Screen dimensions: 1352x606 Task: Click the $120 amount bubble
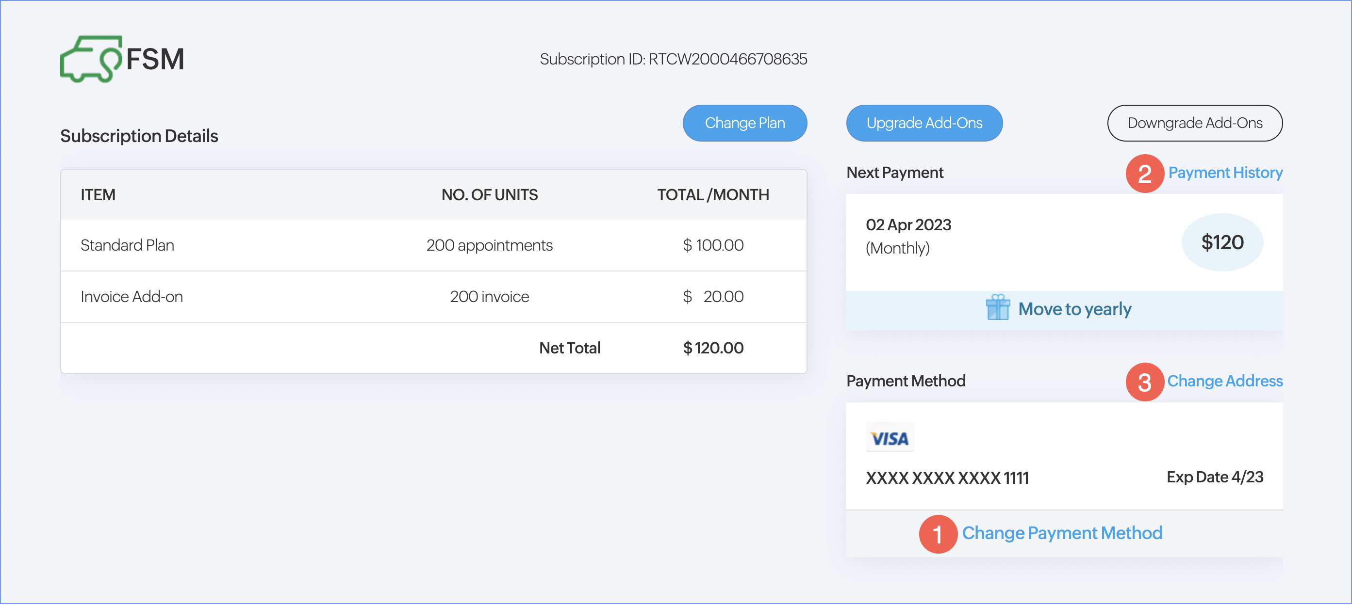tap(1222, 242)
